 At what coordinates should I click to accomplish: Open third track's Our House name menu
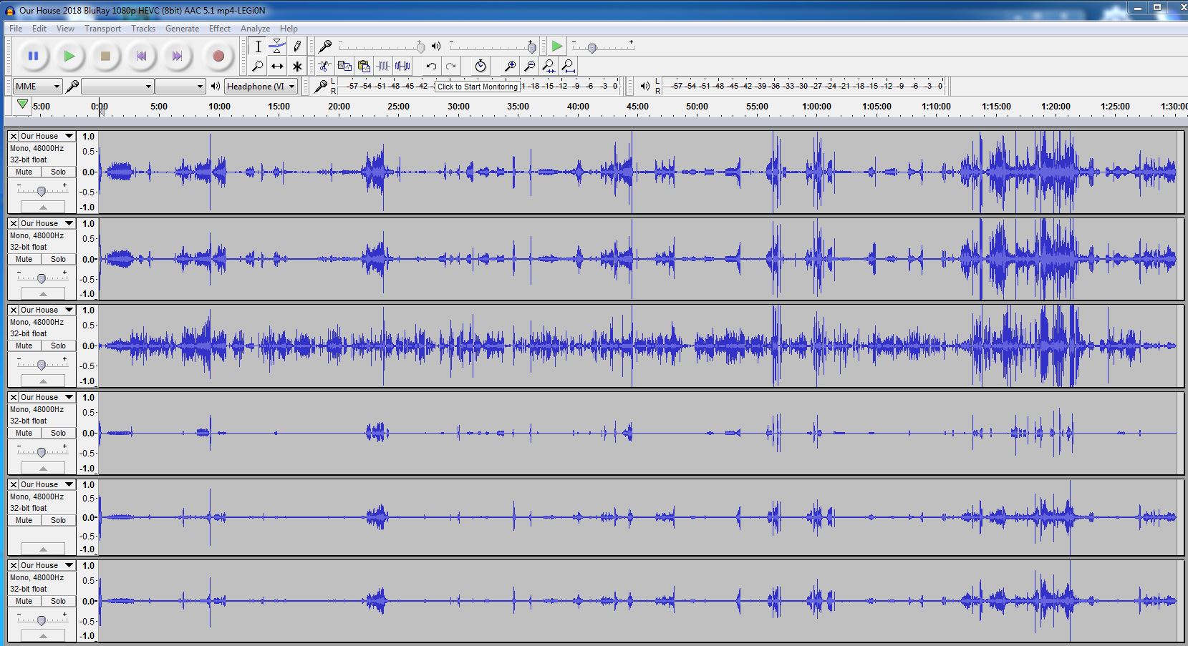pyautogui.click(x=47, y=310)
